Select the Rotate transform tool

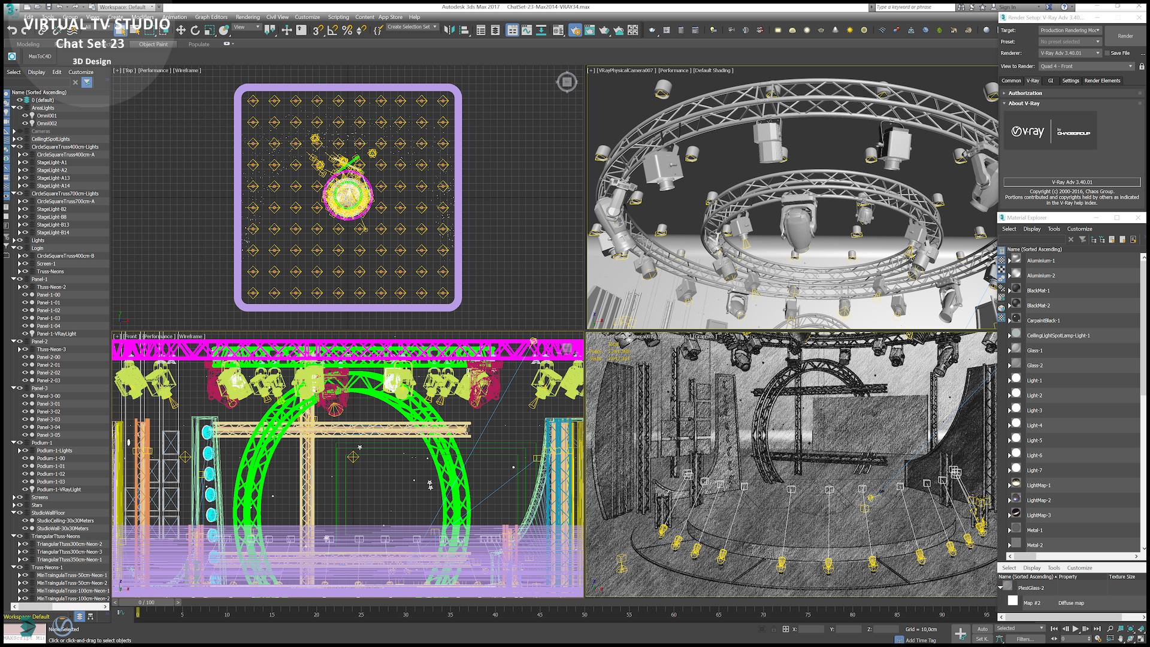[195, 30]
